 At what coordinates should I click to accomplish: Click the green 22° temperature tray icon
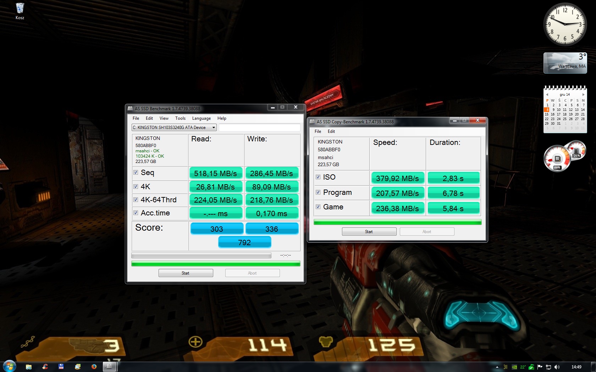point(523,367)
